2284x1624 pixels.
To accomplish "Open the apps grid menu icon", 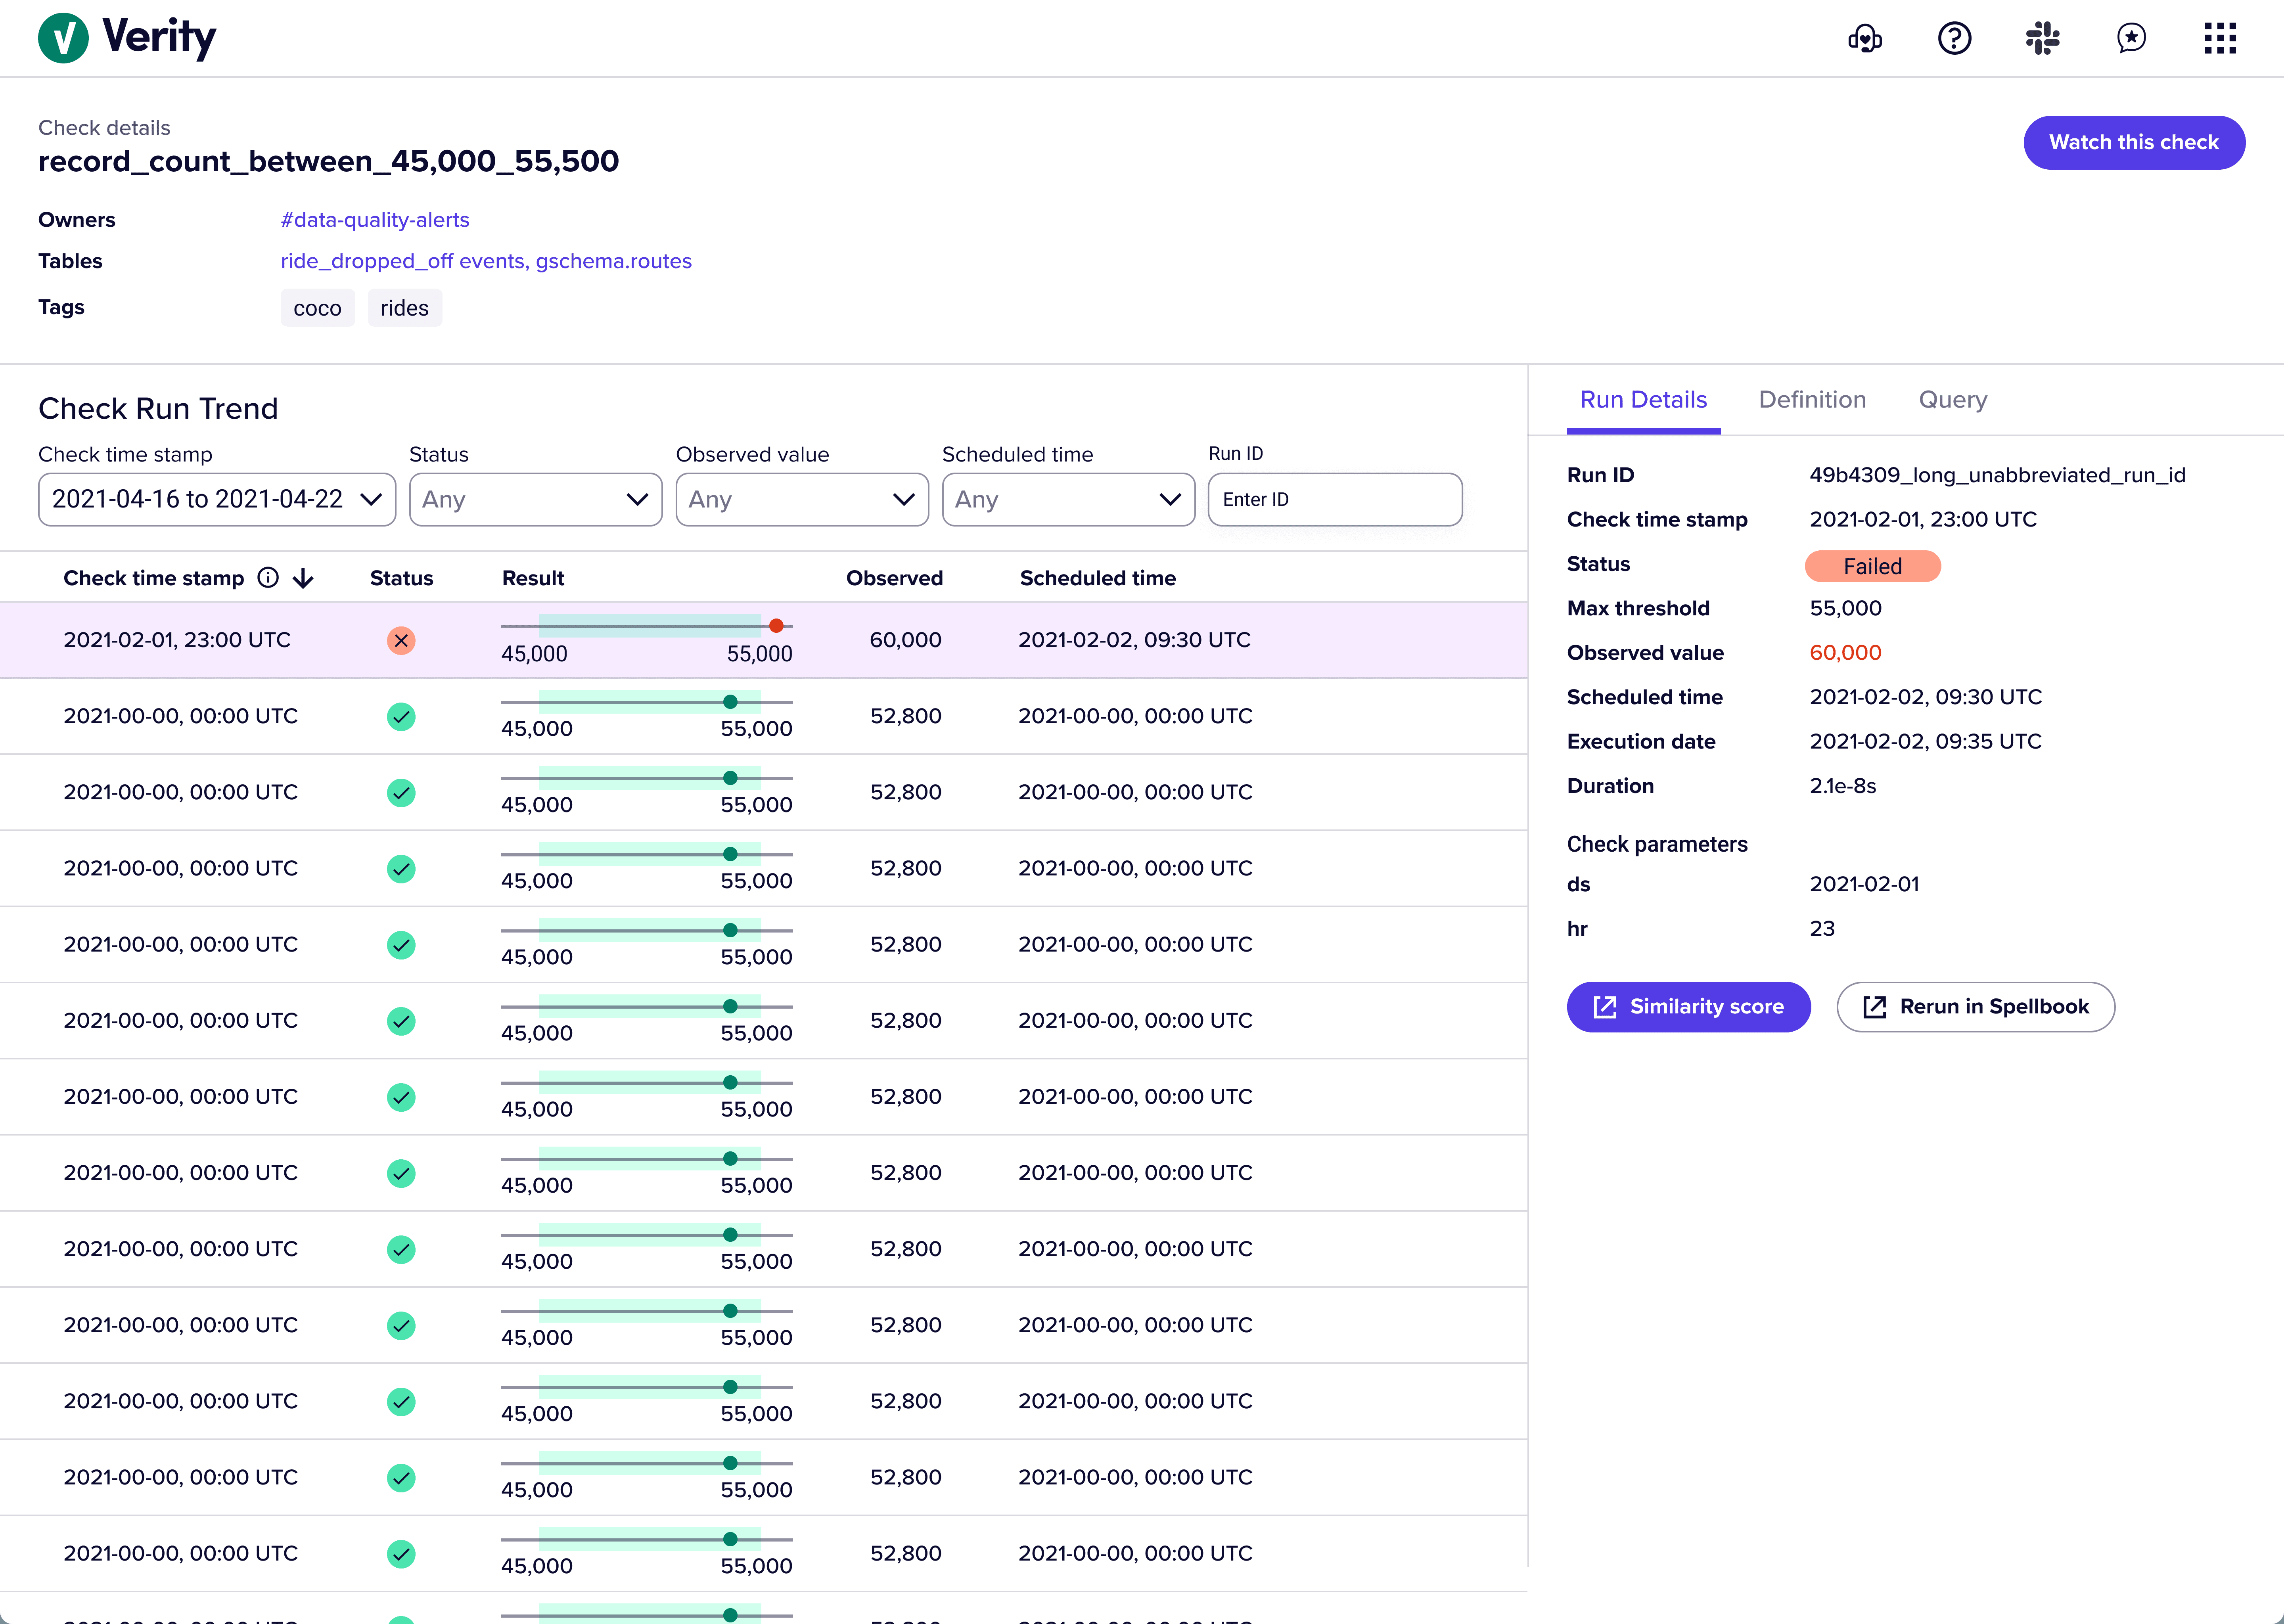I will 2220,38.
